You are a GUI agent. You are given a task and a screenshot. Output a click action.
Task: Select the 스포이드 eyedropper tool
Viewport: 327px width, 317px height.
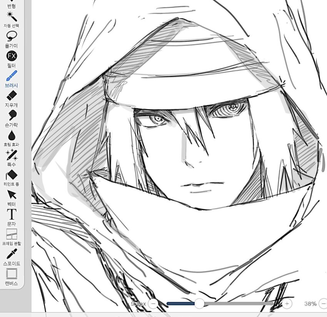click(12, 257)
